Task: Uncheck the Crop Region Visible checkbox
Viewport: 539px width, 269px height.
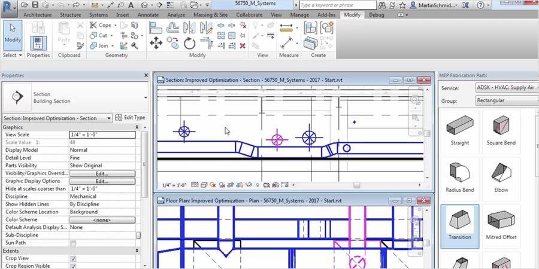Action: (73, 267)
